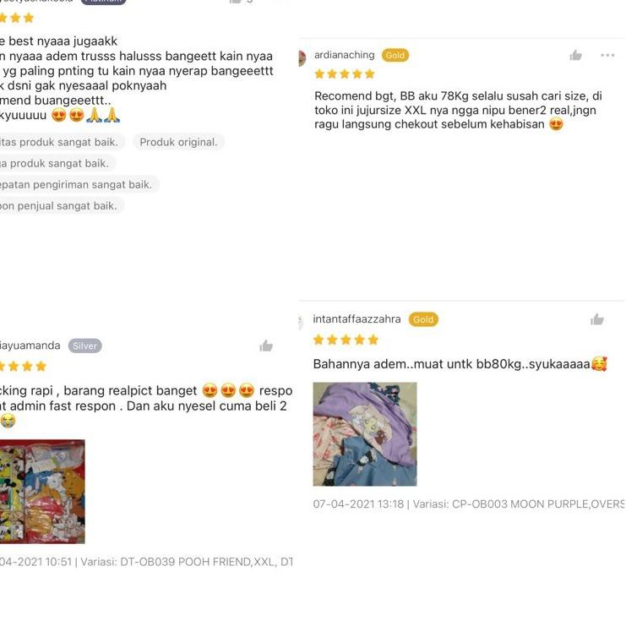Open intantaffaazzahra's username profile link
626x626 pixels.
pyautogui.click(x=357, y=319)
